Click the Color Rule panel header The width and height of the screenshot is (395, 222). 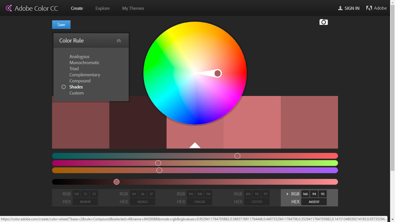pos(91,40)
